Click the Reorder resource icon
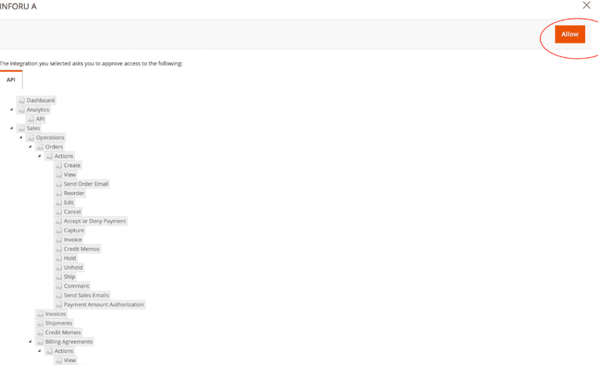 click(59, 193)
